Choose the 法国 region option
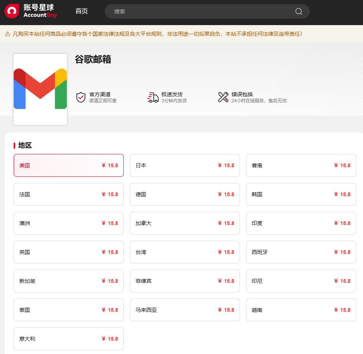This screenshot has height=354, width=363. pyautogui.click(x=68, y=194)
